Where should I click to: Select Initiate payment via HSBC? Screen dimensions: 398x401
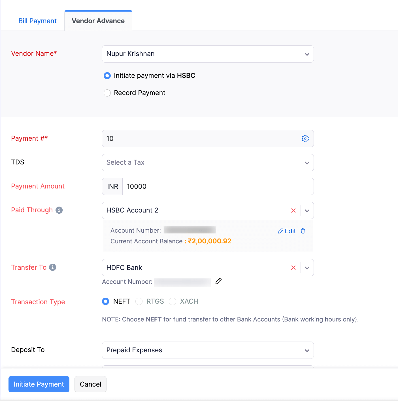107,76
